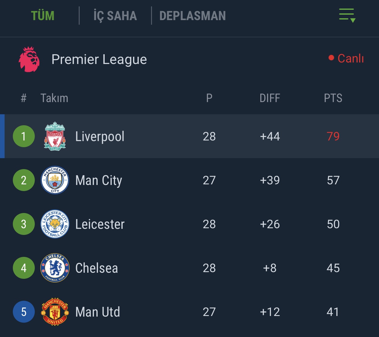
Task: Click the Premier League lion logo
Action: point(29,59)
